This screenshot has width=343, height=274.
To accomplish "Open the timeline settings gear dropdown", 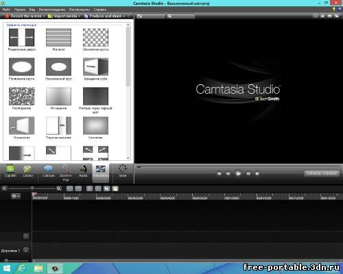I will pos(16,196).
